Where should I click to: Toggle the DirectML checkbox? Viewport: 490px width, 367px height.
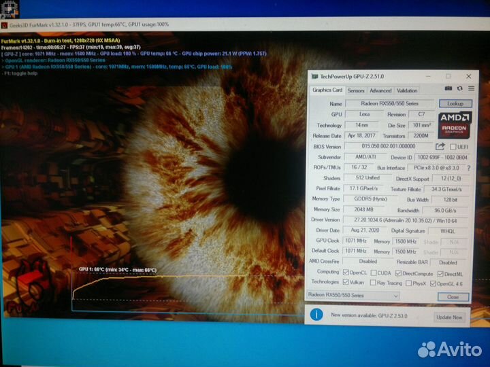tap(440, 274)
